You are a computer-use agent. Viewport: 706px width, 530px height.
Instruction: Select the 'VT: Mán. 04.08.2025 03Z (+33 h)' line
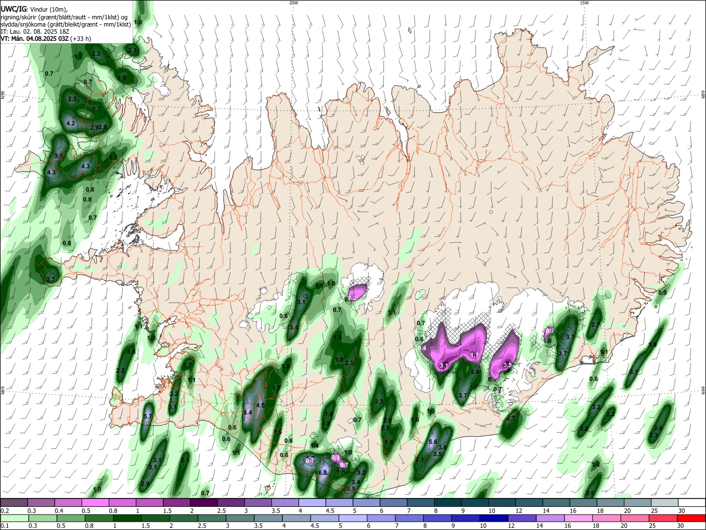coord(46,39)
